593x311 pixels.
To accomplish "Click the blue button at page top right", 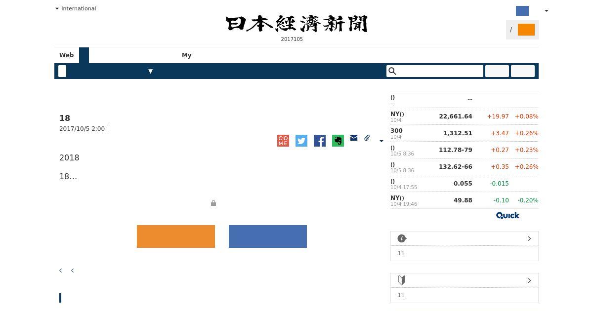I will pyautogui.click(x=522, y=11).
